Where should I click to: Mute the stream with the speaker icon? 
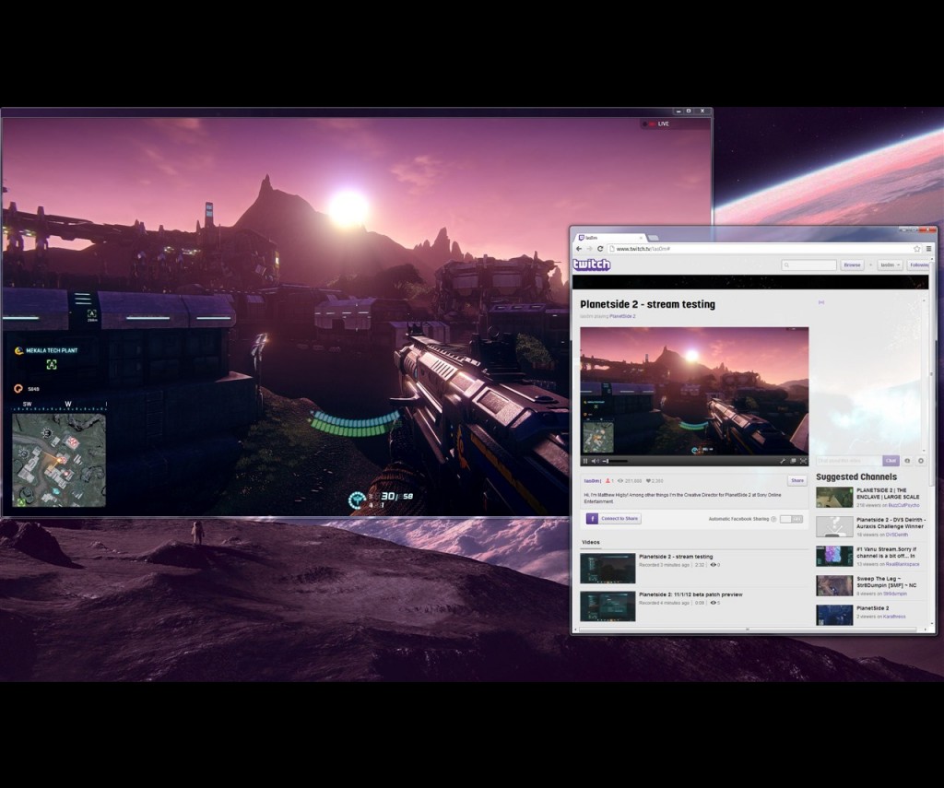[596, 461]
